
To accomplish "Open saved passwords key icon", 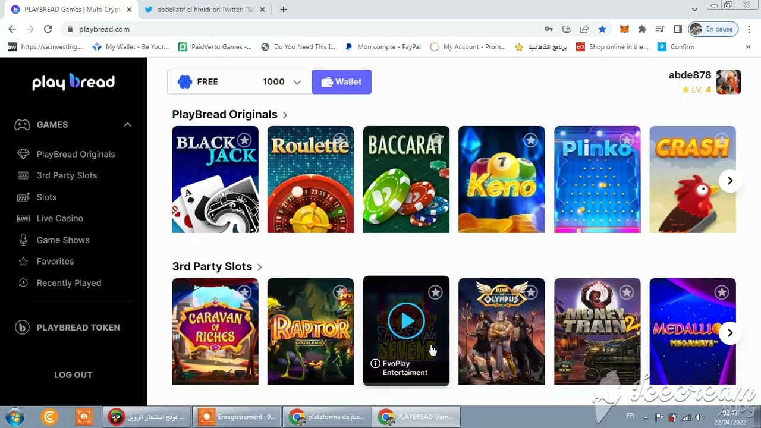I will tap(548, 29).
